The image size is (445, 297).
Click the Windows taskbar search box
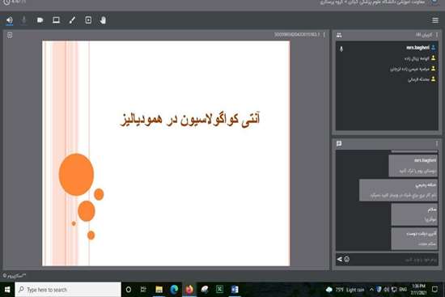(68, 290)
